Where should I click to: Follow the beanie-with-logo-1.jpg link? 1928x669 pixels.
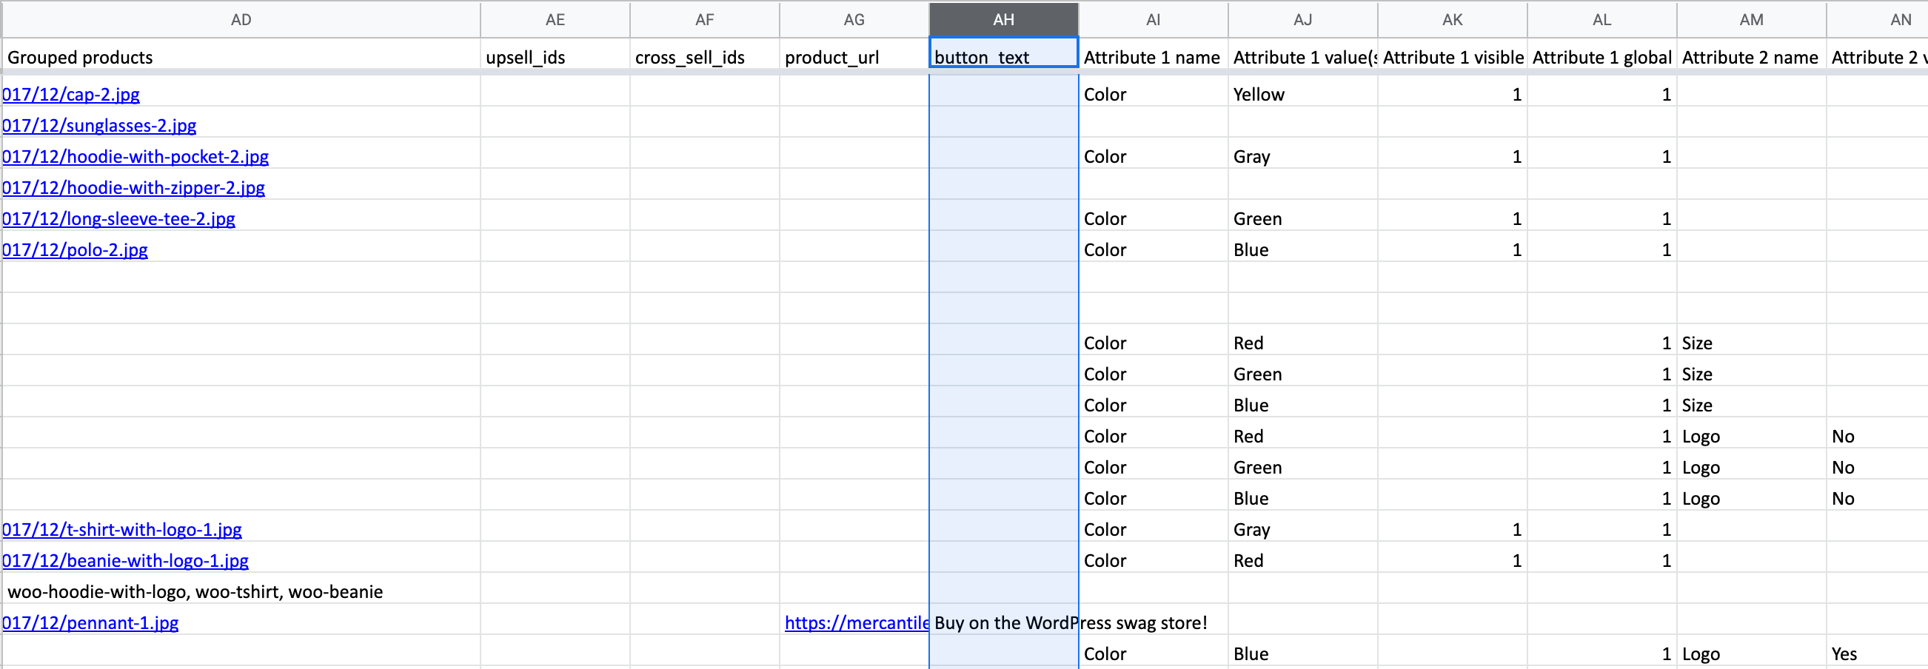tap(126, 561)
